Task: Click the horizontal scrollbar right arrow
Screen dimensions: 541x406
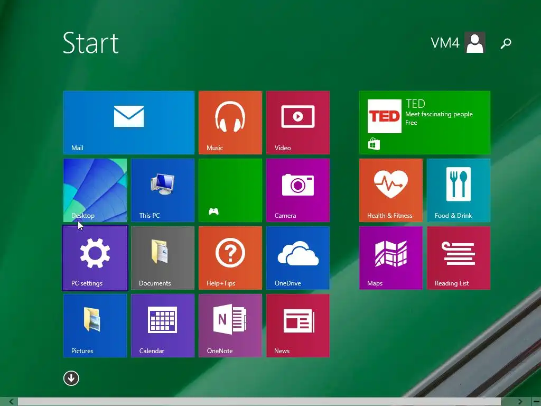Action: (x=520, y=402)
